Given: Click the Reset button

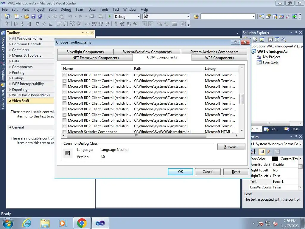Looking at the screenshot, I should [x=236, y=172].
